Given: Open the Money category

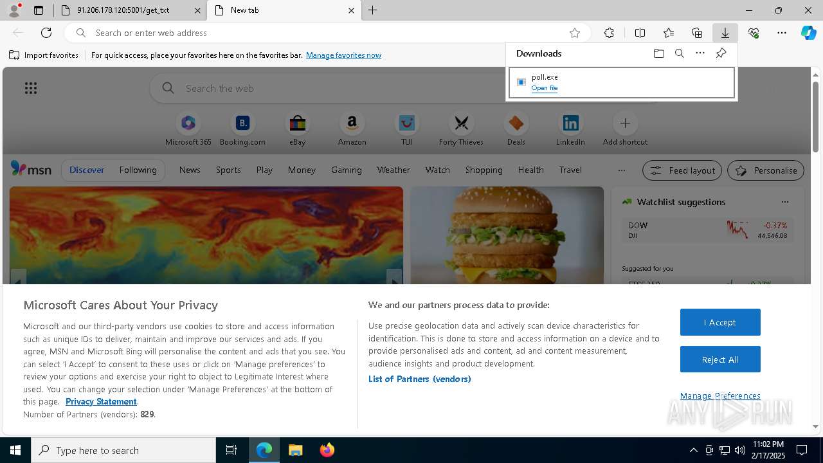Looking at the screenshot, I should tap(302, 170).
